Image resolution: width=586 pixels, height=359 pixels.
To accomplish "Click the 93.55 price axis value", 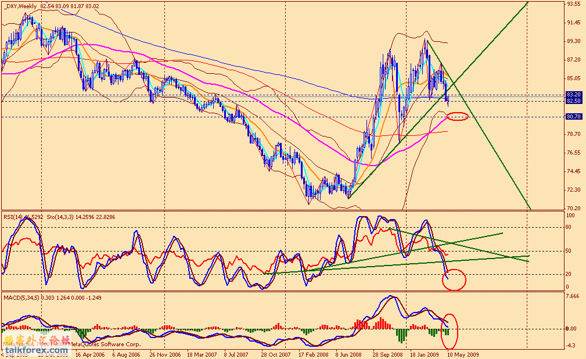I will pyautogui.click(x=574, y=3).
